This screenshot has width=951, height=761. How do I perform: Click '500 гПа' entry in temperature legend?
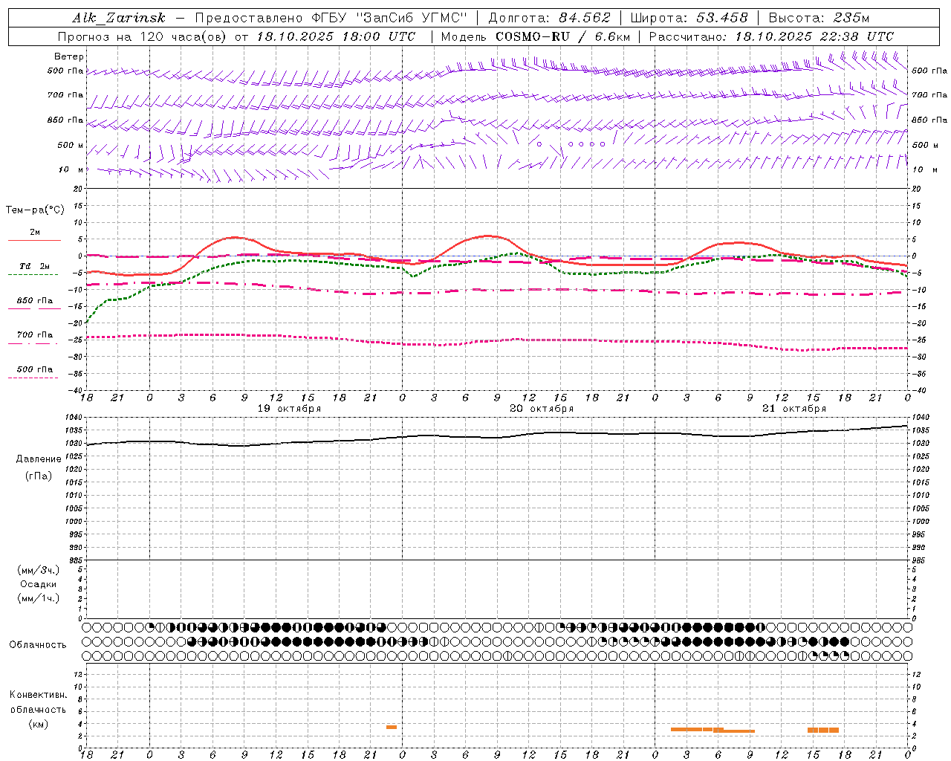pyautogui.click(x=35, y=369)
